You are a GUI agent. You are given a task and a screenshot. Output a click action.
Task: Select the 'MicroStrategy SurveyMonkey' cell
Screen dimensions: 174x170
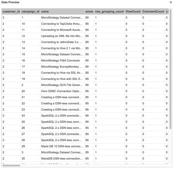(x=62, y=67)
